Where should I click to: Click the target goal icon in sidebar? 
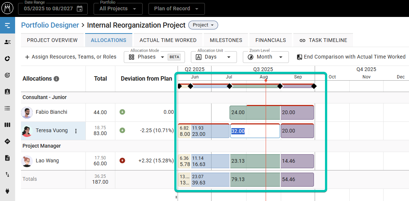7,75
